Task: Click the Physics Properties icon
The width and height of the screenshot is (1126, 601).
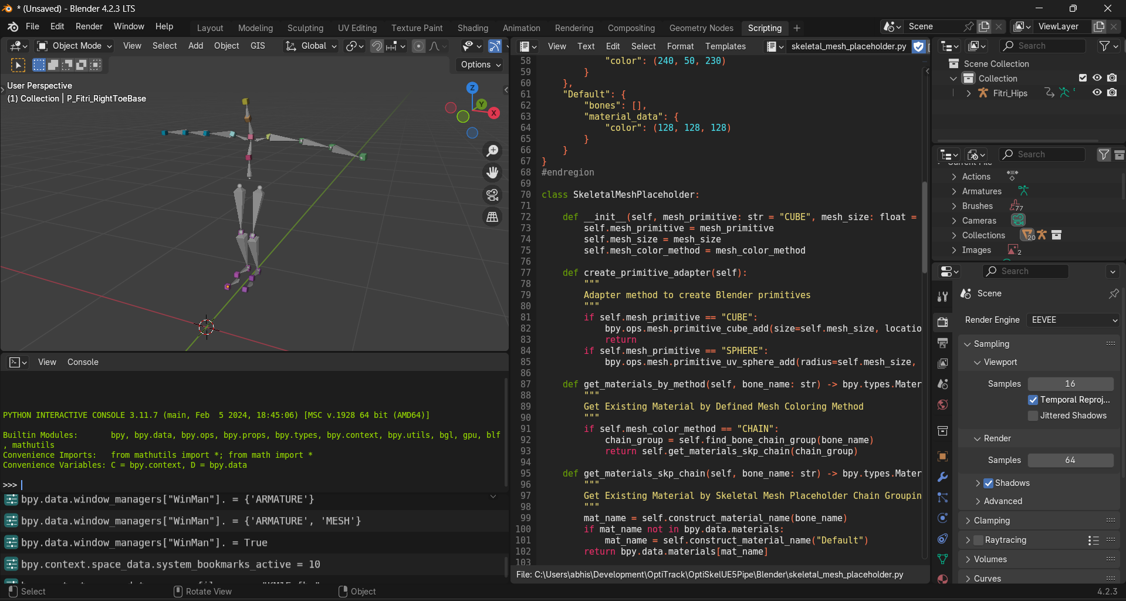Action: click(942, 518)
